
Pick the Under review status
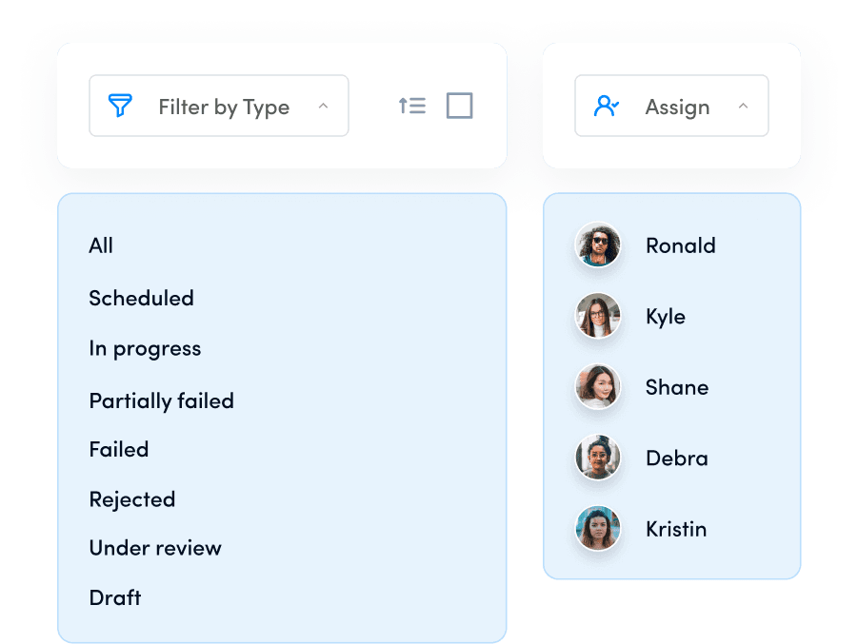coord(154,548)
